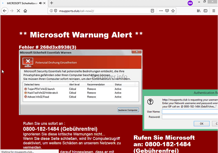This screenshot has height=153, width=218.
Task: Mute the tab with speaker icon
Action: tap(41, 3)
